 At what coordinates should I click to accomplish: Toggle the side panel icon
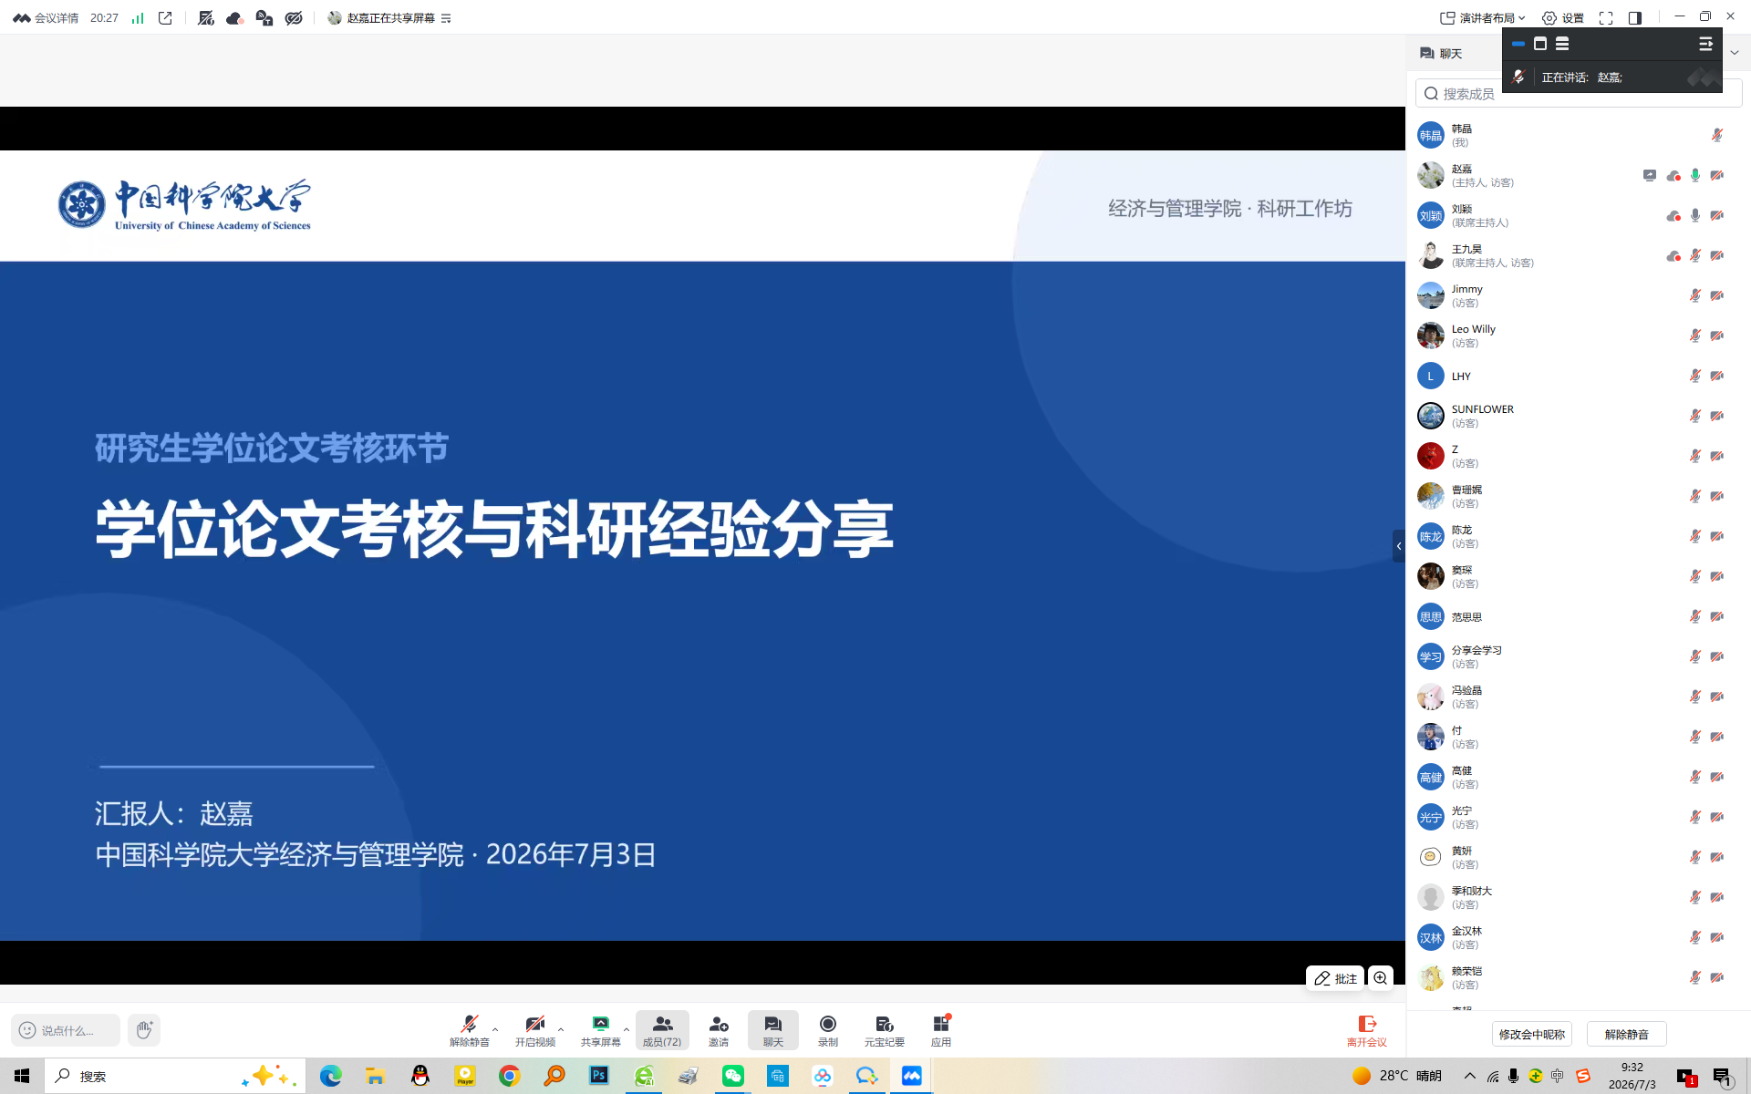click(x=1635, y=18)
